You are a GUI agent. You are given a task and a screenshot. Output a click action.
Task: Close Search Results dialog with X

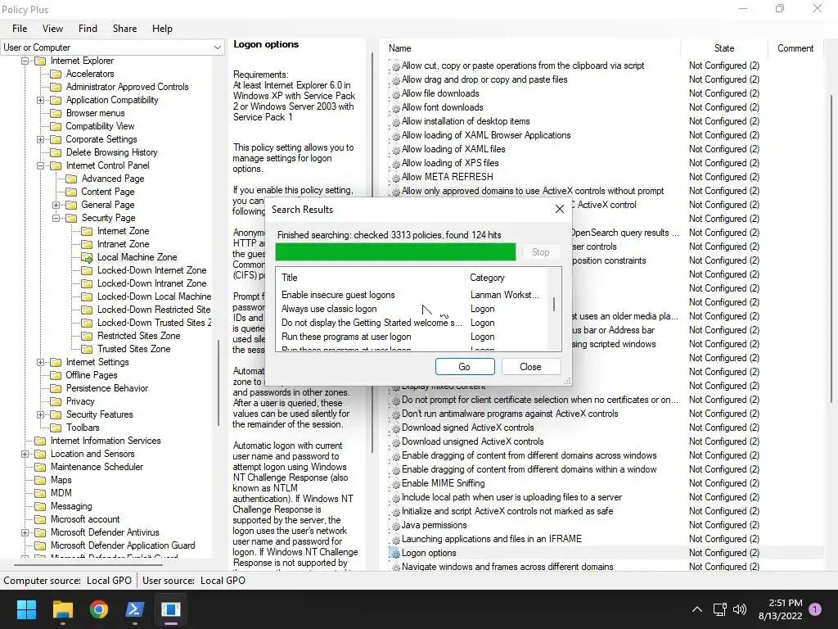[x=560, y=209]
